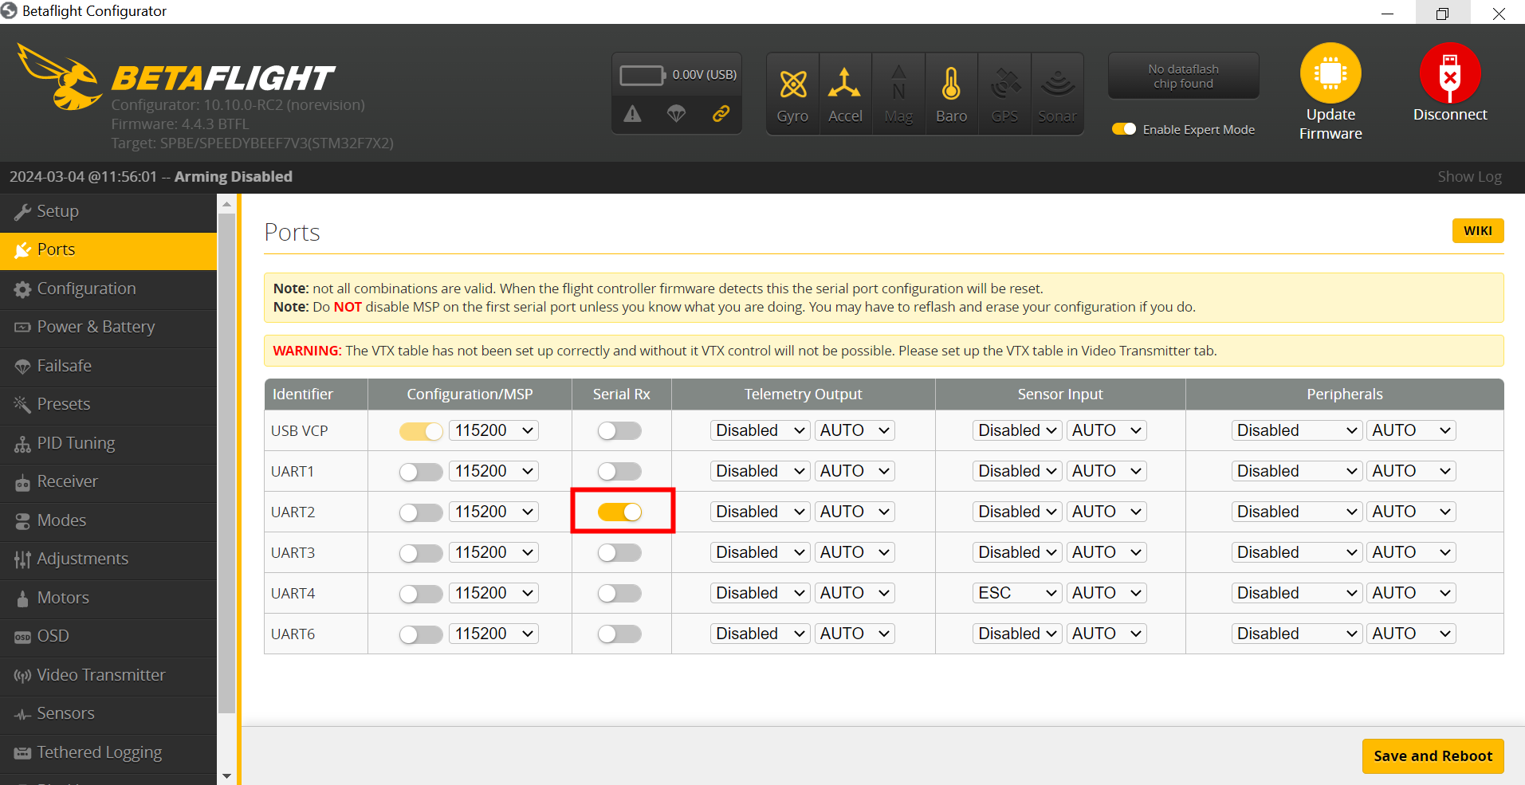Screen dimensions: 1525x785
Task: Click the Receiver icon in sidebar
Action: click(x=22, y=482)
